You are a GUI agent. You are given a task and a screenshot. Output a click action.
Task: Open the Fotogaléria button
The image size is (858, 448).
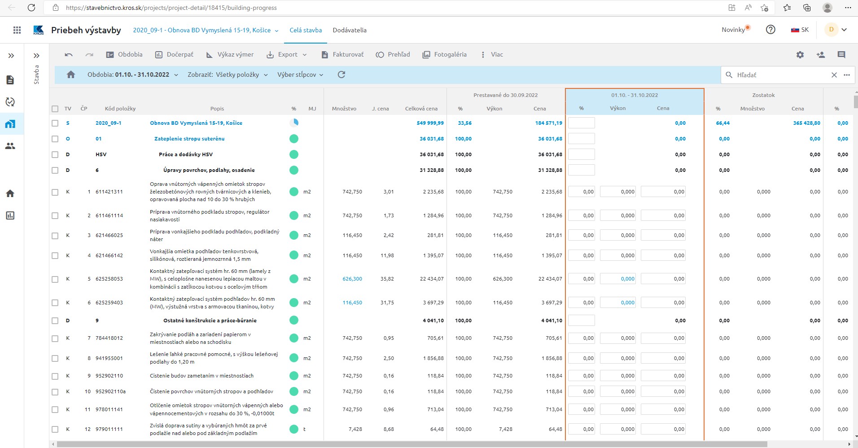[445, 55]
